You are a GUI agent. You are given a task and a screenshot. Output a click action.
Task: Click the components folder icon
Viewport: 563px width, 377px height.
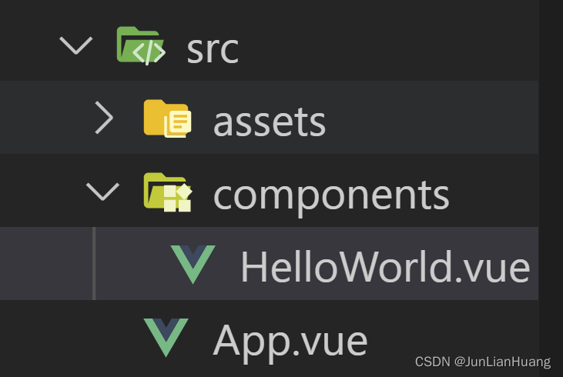tap(167, 192)
